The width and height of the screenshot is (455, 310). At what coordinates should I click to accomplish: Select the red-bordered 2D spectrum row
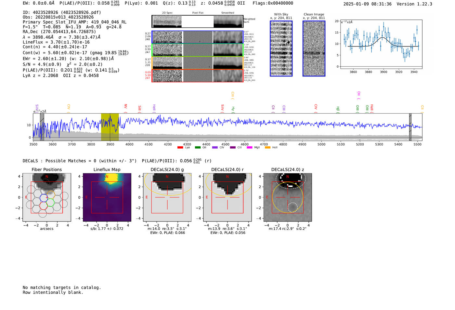197,76
